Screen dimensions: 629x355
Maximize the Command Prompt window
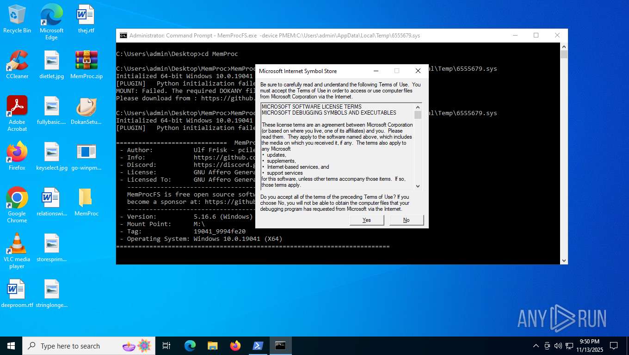(536, 36)
